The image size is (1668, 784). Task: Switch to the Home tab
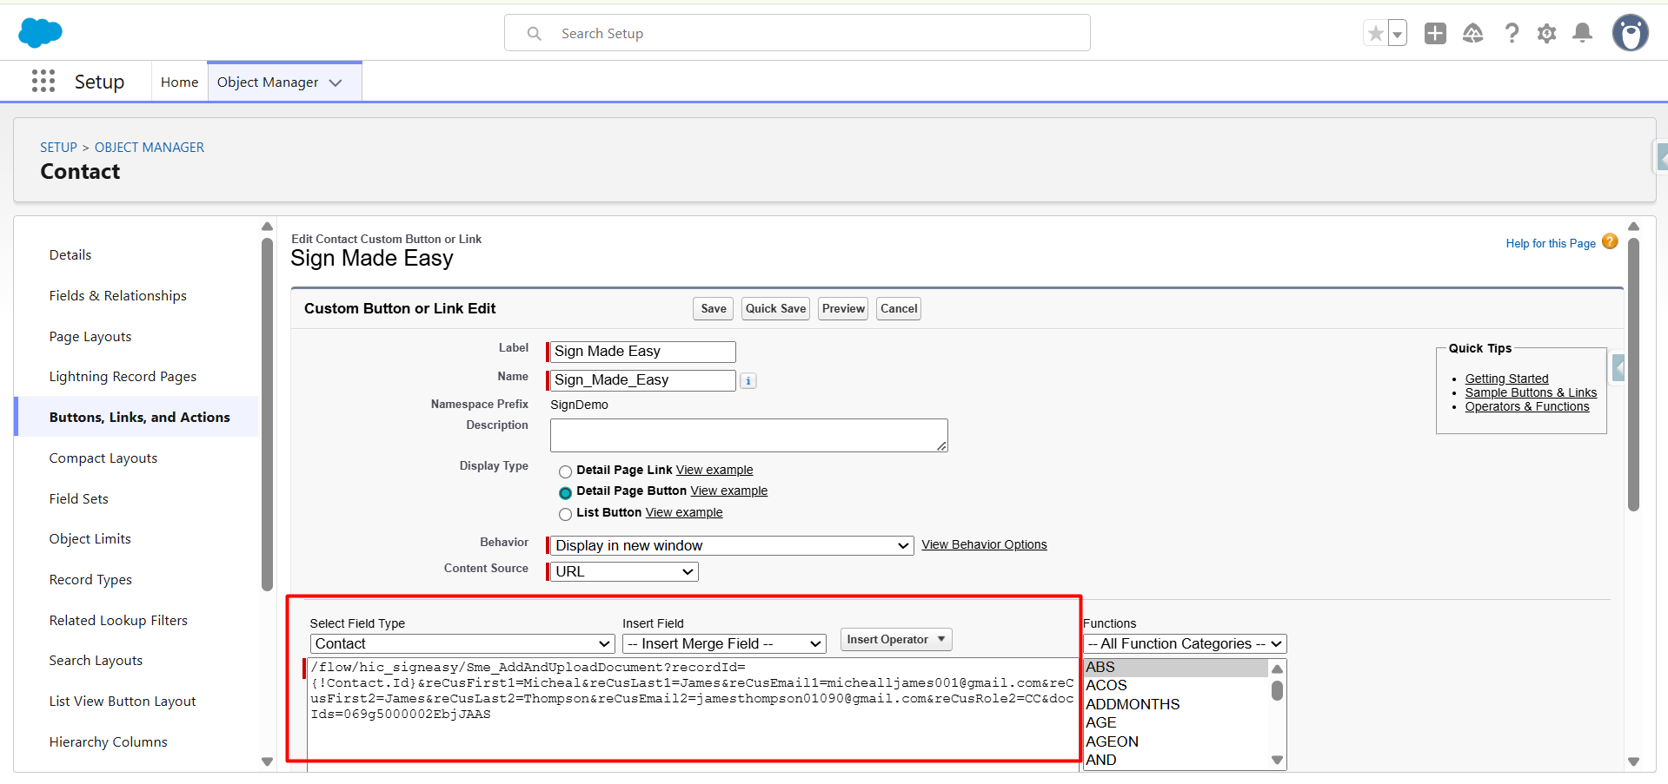(x=179, y=82)
